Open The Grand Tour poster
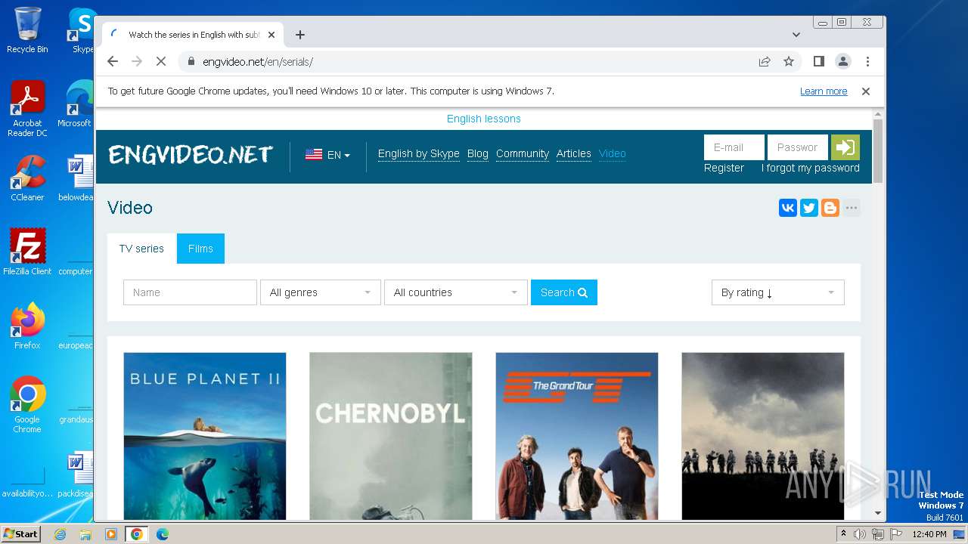Image resolution: width=968 pixels, height=544 pixels. point(577,436)
